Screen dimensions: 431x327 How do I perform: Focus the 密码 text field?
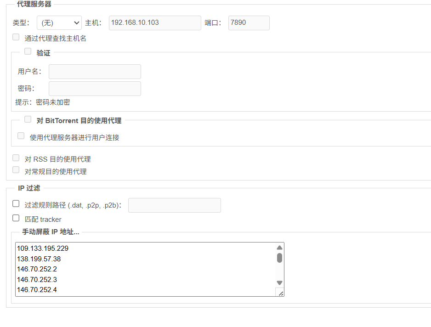(x=95, y=89)
